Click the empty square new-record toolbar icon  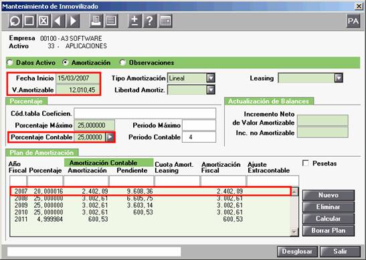tap(29, 21)
